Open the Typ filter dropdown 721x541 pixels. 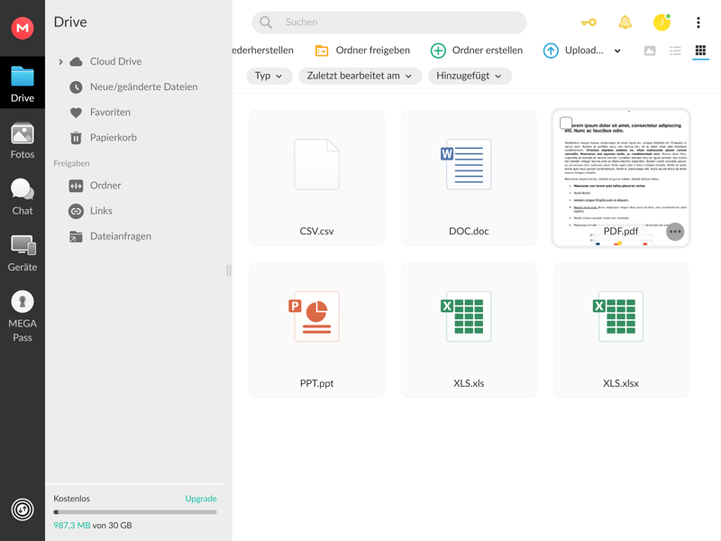tap(269, 76)
